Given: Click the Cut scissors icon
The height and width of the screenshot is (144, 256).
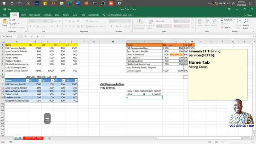Looking at the screenshot, I should pyautogui.click(x=10, y=20).
